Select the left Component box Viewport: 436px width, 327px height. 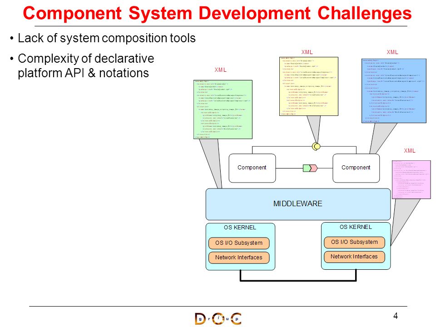252,168
